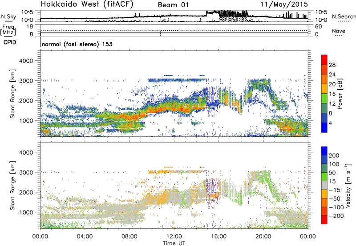356x246 pixels.
Task: Click the '12' value on the Power colorbar
Action: (332, 103)
